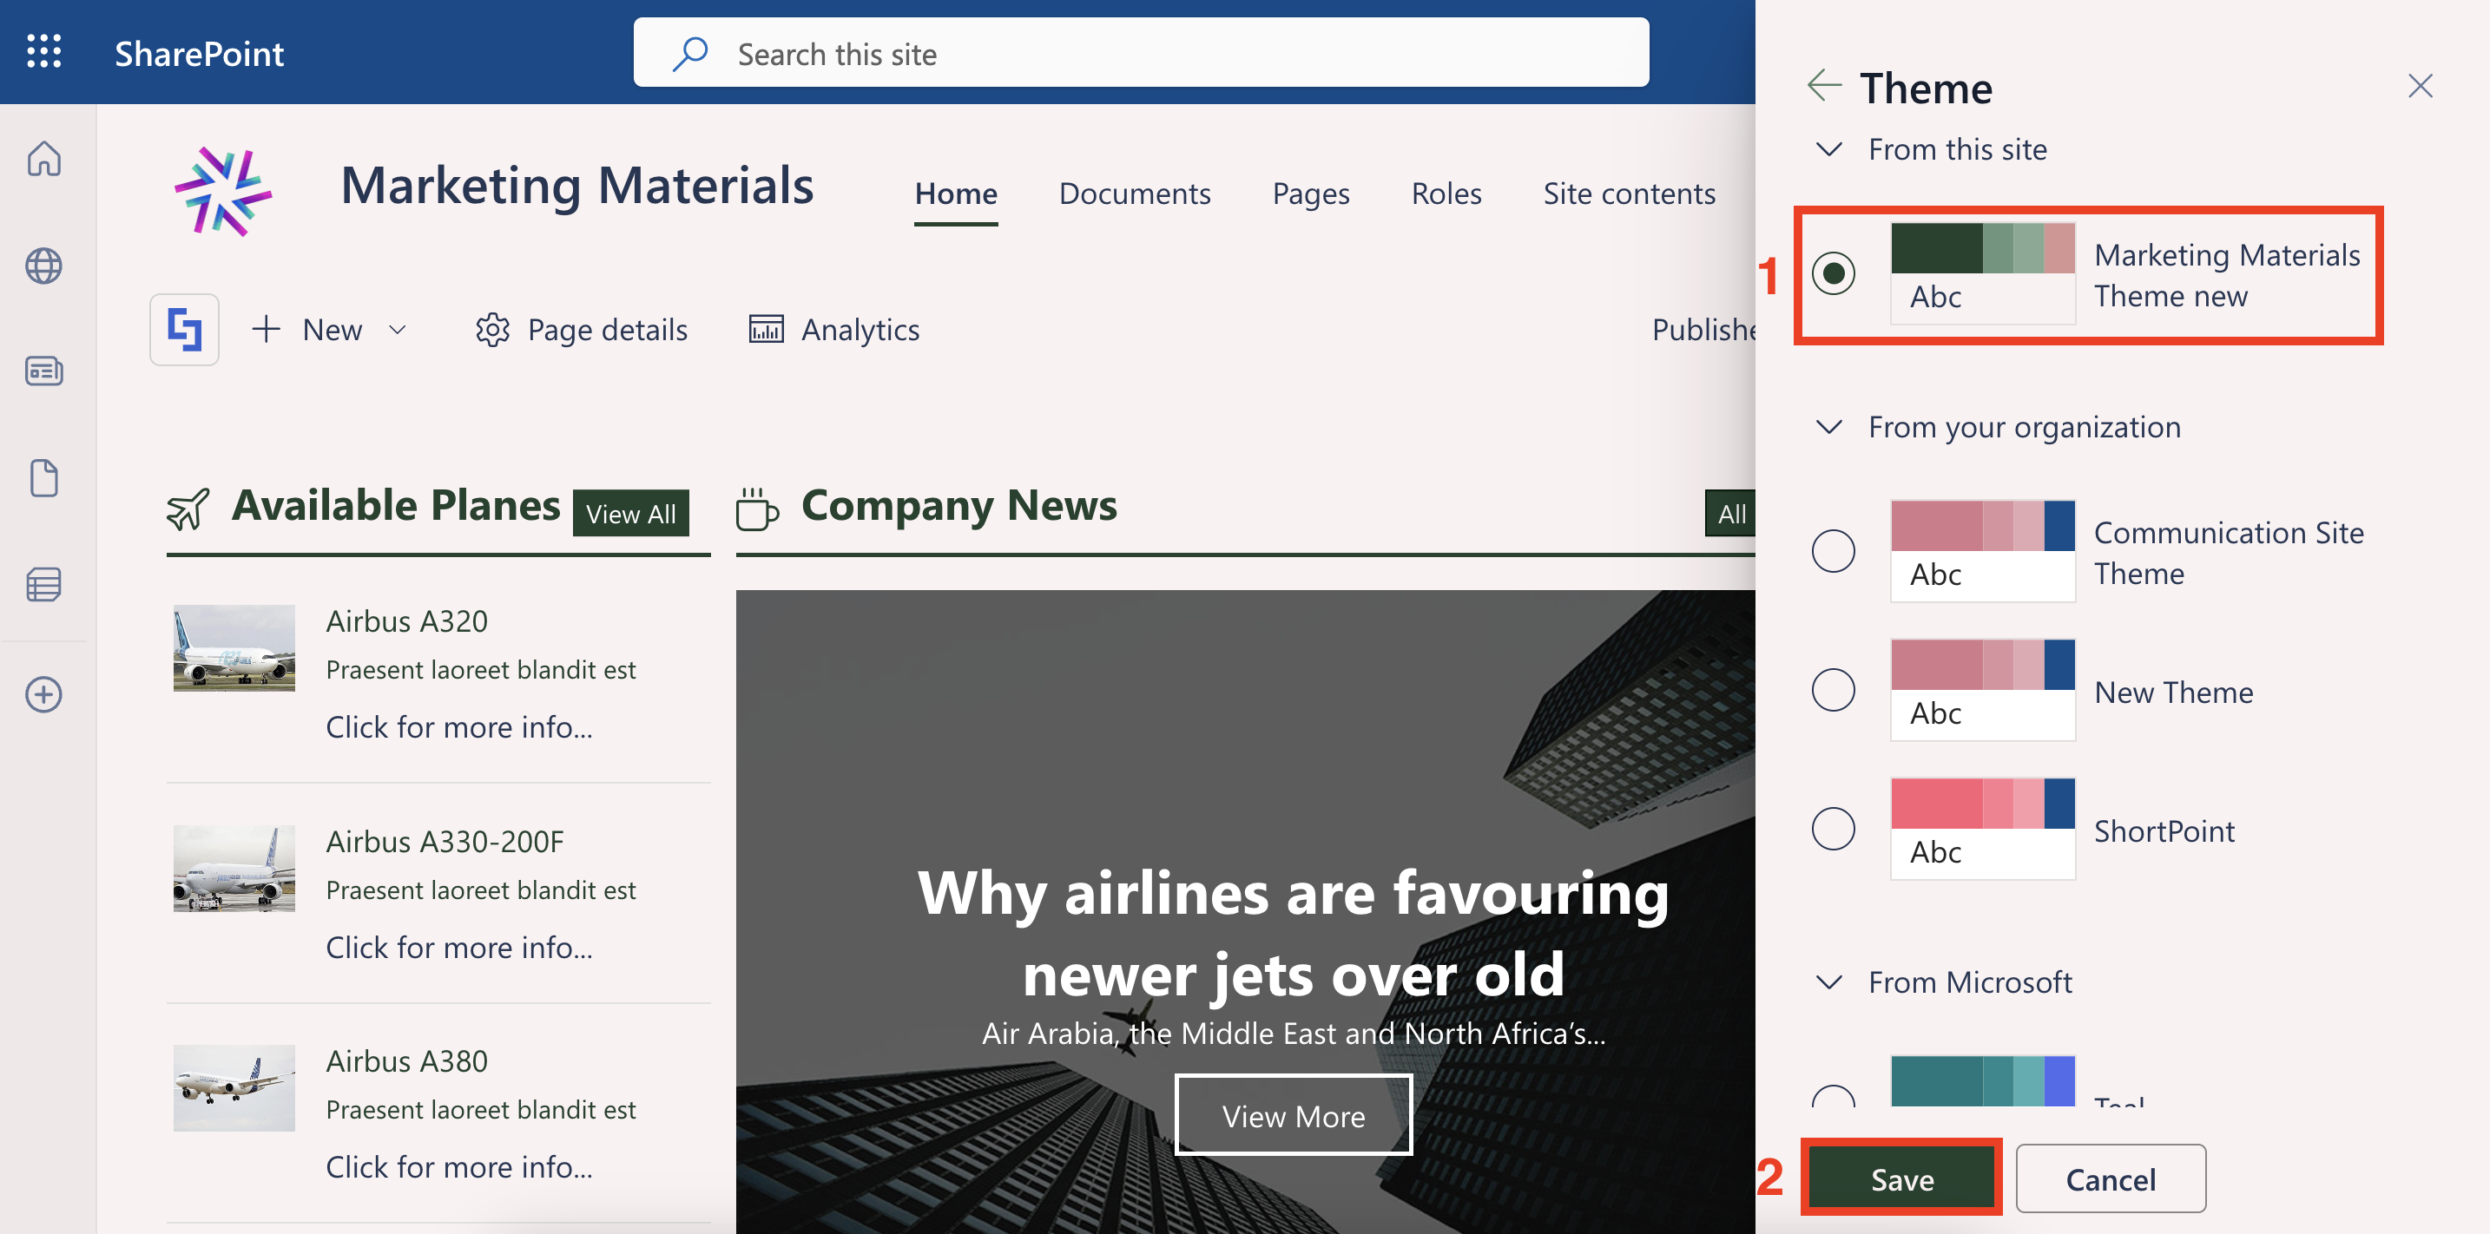Open the New dropdown arrow
Screen dimensions: 2490x1234
[x=398, y=330]
